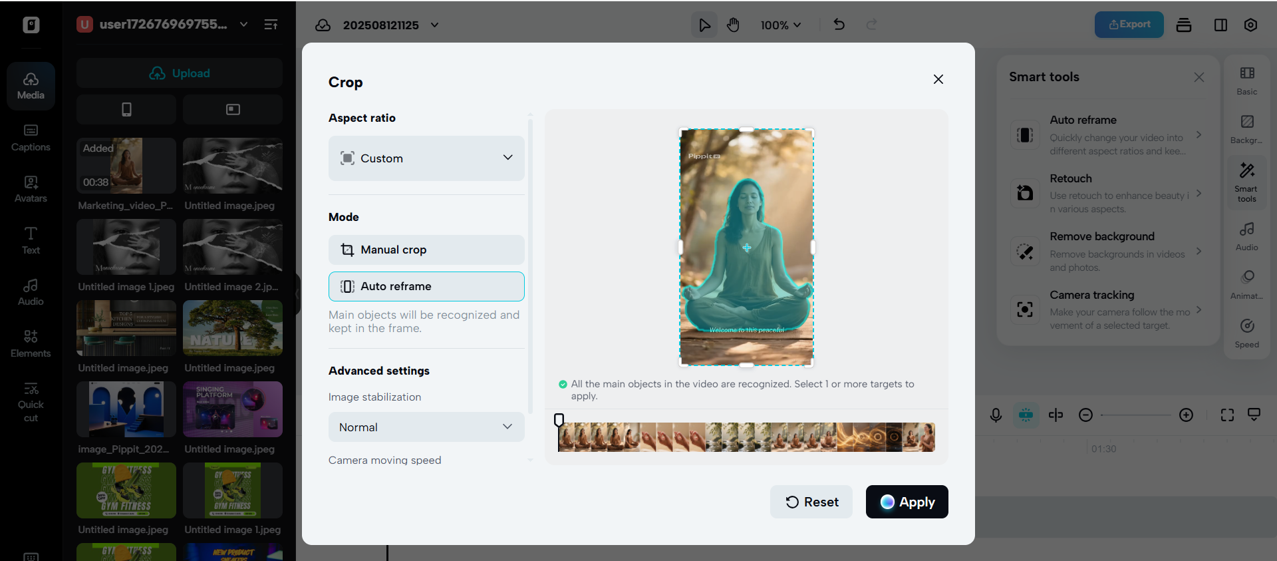Click the Camera moving speed label
The height and width of the screenshot is (561, 1277).
[x=384, y=460]
